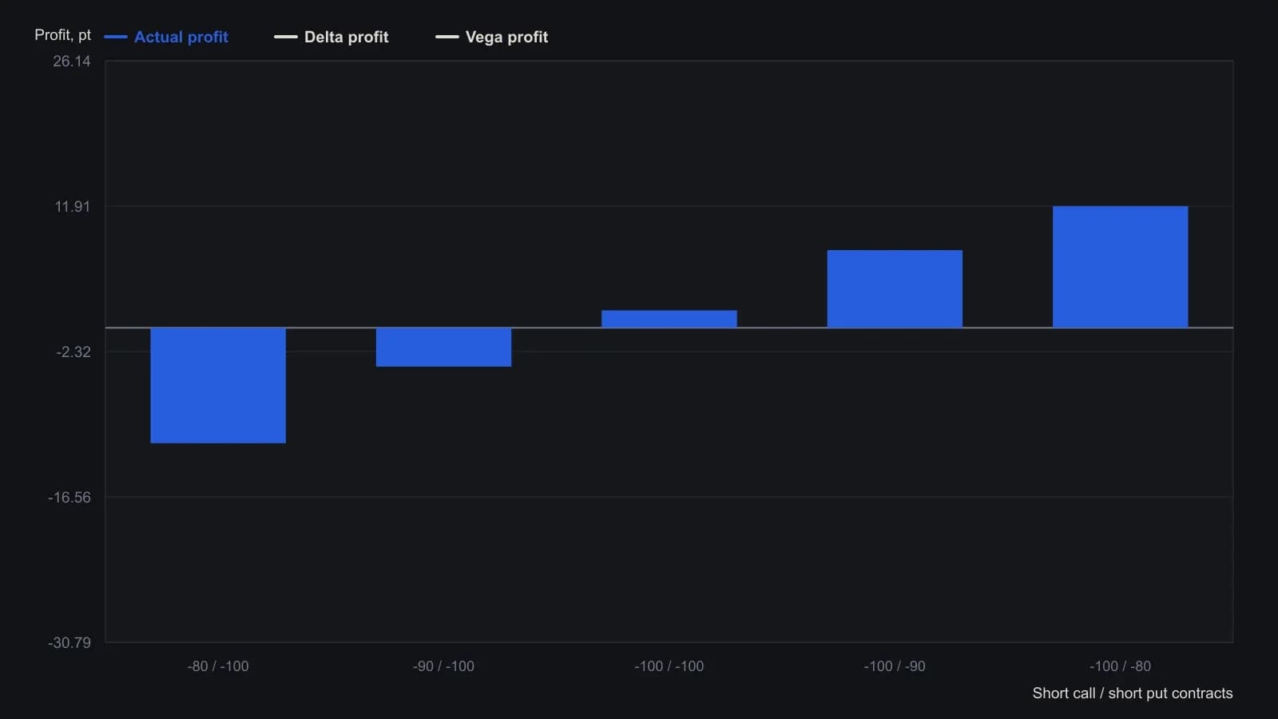This screenshot has height=719, width=1278.
Task: Click the white Delta profit legend line marker
Action: pyautogui.click(x=286, y=37)
